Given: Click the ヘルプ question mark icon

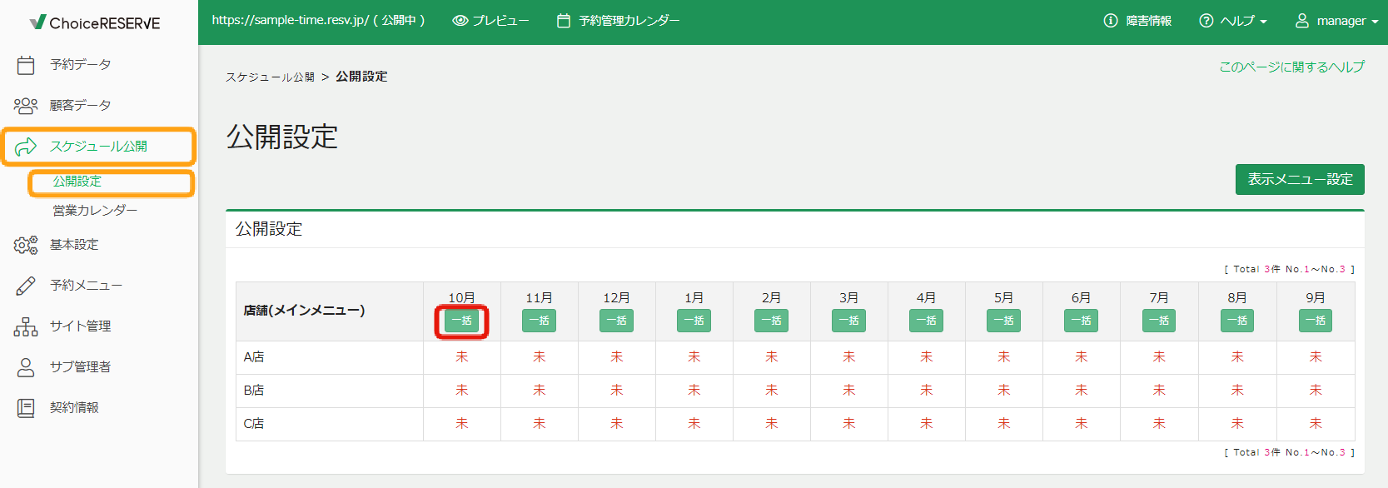Looking at the screenshot, I should 1206,21.
